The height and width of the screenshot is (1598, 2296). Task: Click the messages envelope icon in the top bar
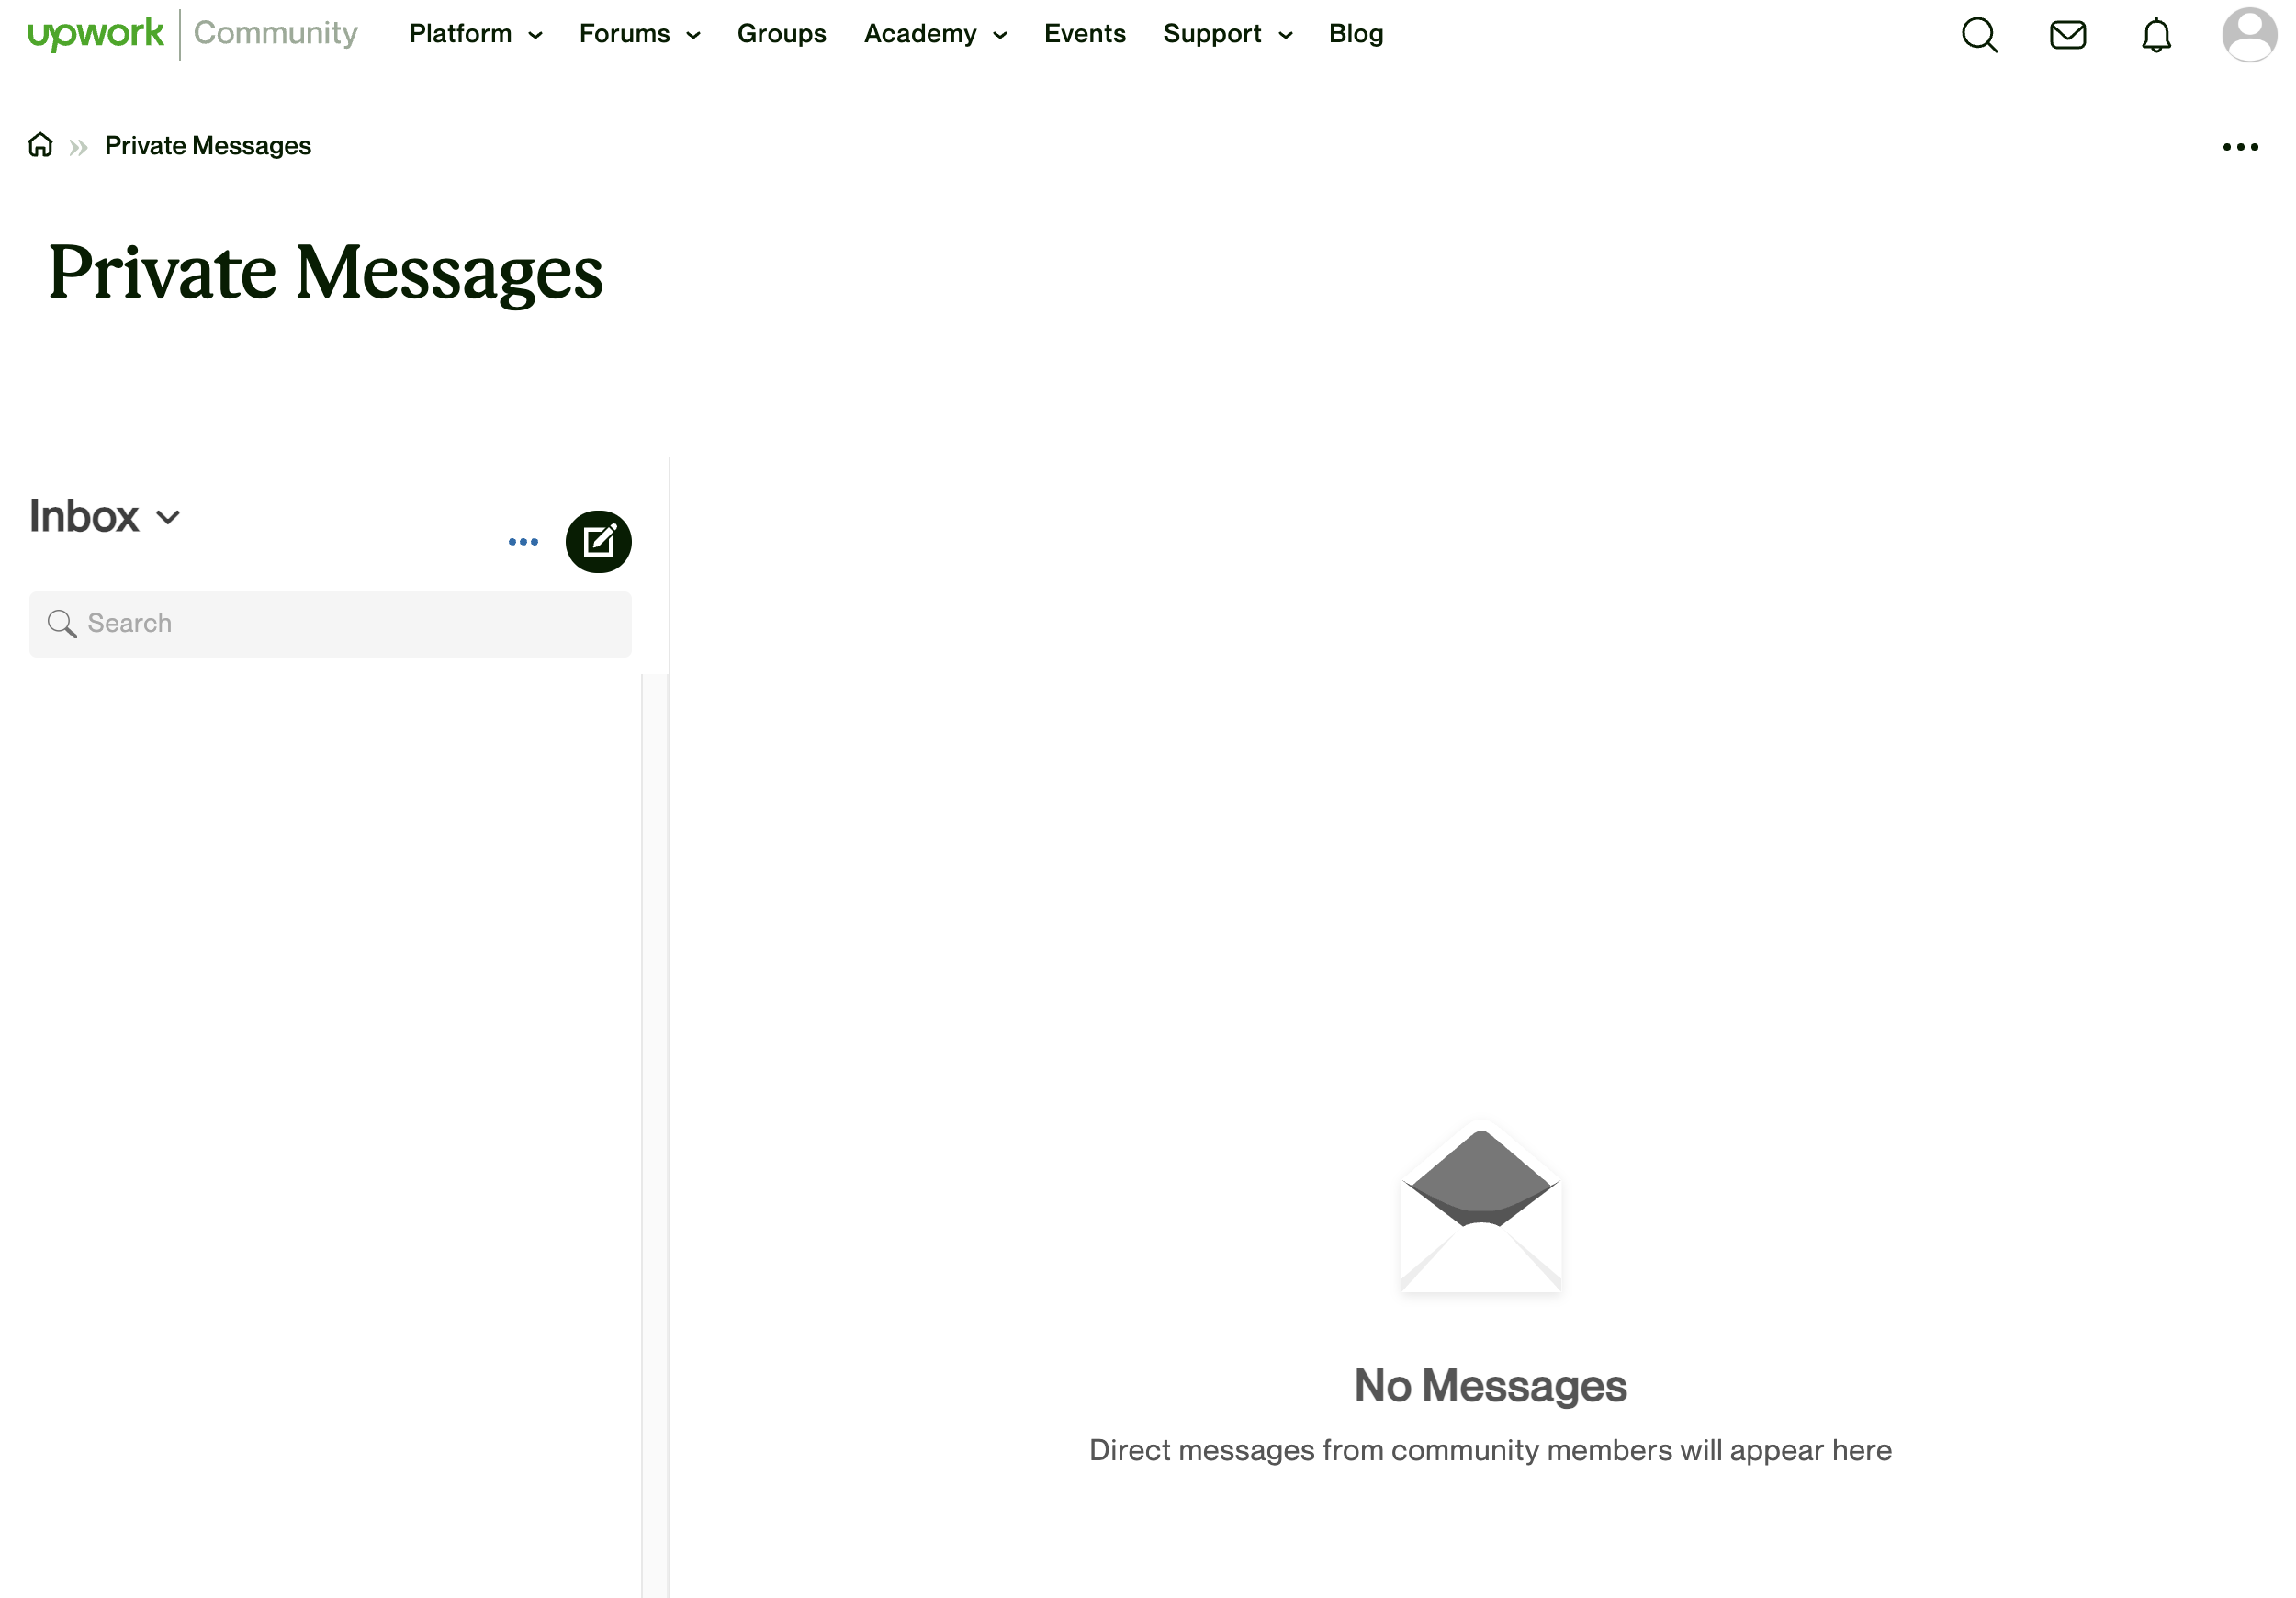(x=2067, y=33)
